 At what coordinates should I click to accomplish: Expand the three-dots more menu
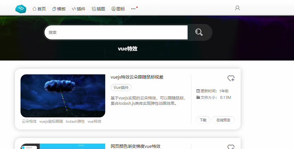click(133, 9)
